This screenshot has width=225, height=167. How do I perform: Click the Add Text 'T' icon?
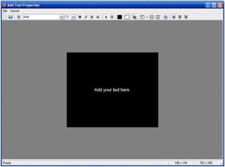[x=18, y=17]
